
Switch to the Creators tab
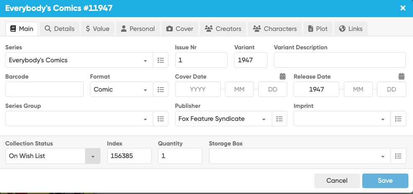(223, 29)
